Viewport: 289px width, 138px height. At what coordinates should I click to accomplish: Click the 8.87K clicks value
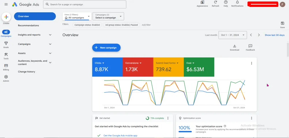(101, 70)
